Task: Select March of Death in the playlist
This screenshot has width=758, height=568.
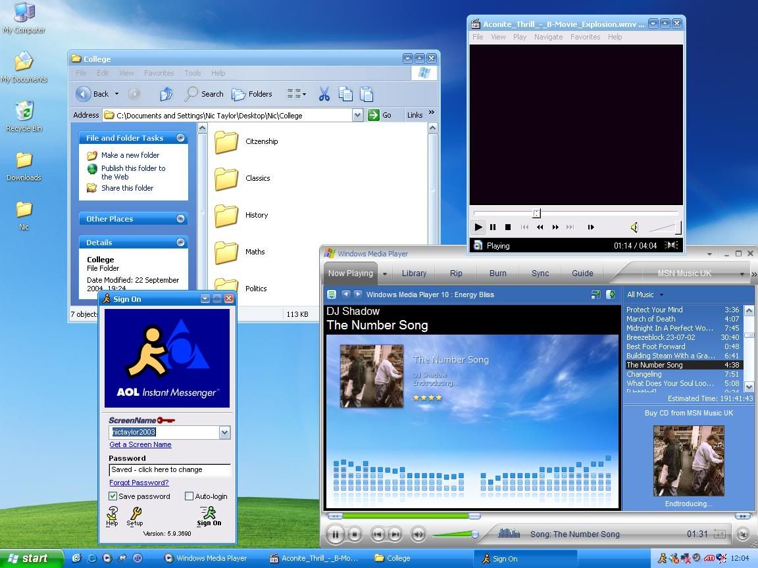Action: 683,319
